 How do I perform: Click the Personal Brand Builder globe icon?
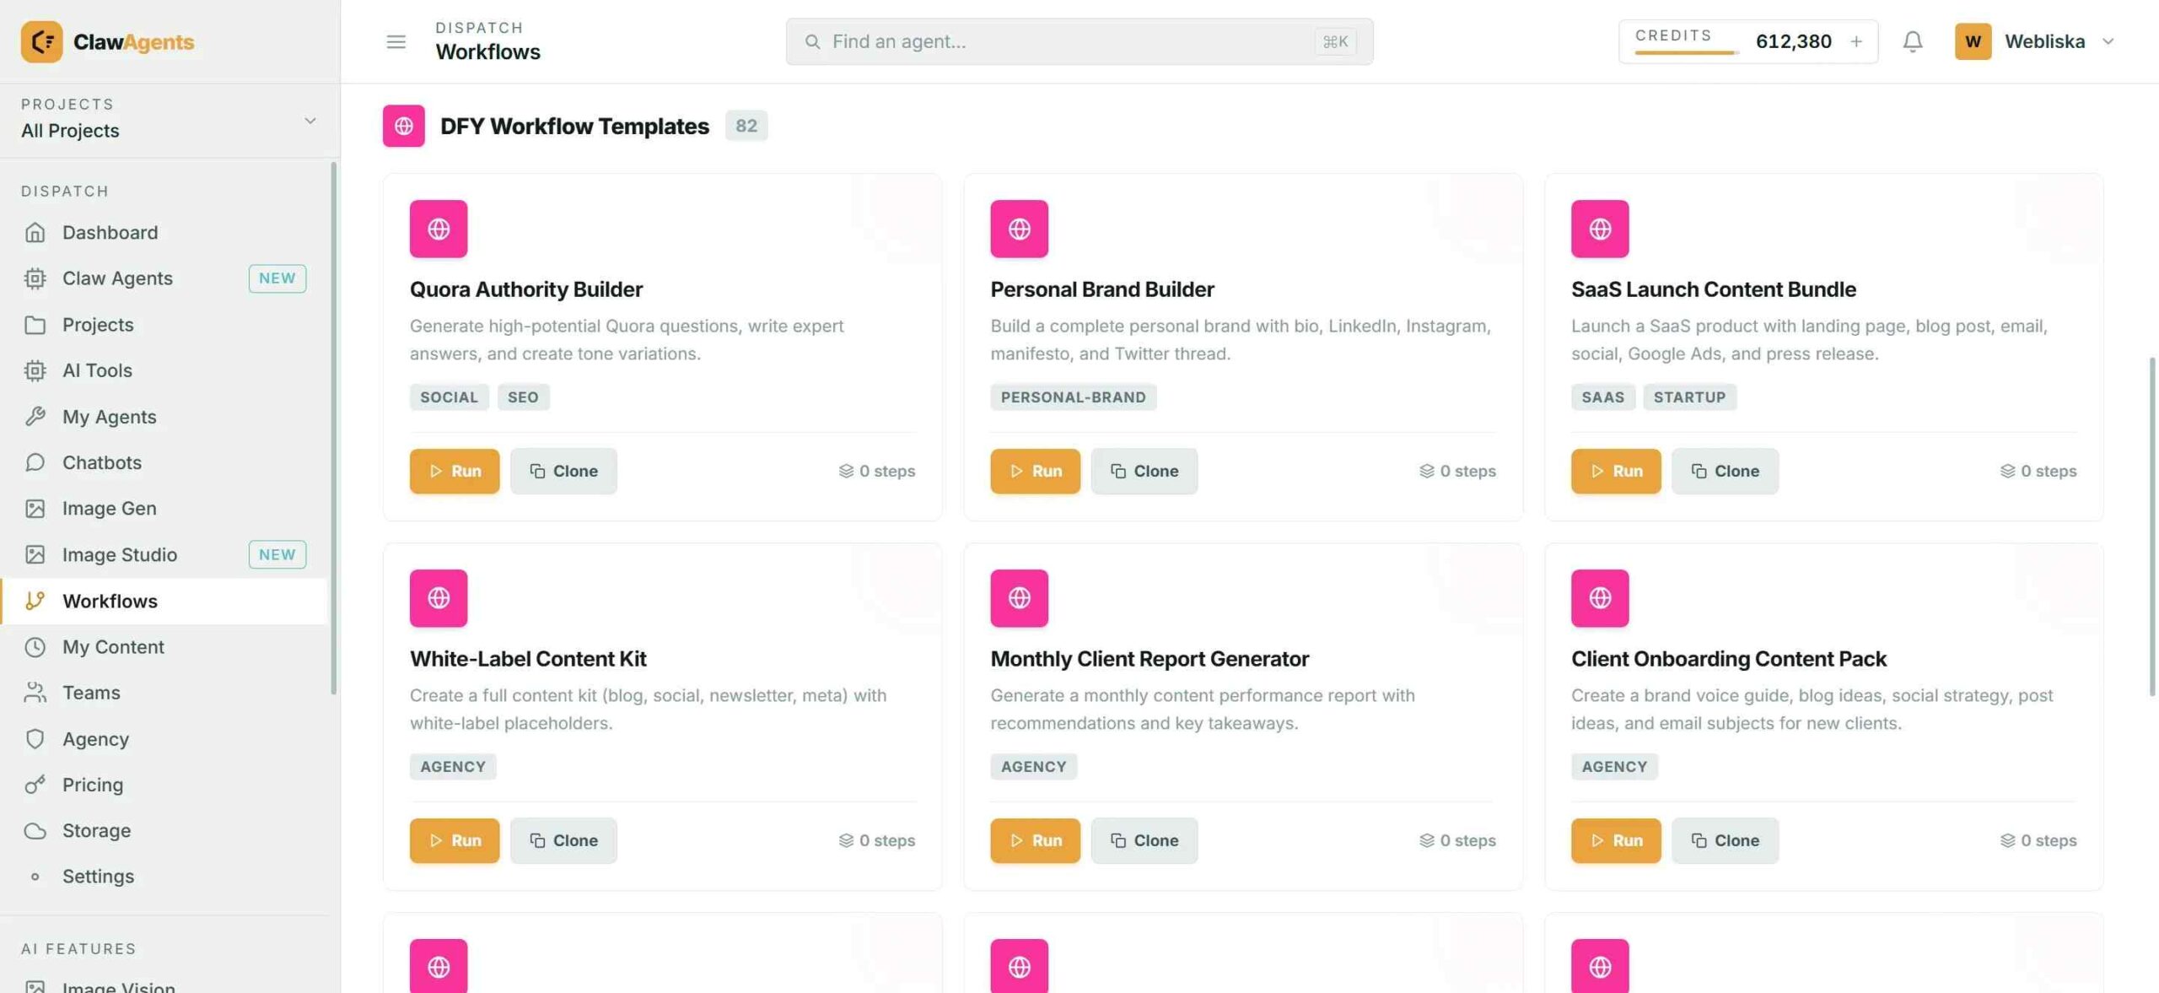[x=1019, y=229]
